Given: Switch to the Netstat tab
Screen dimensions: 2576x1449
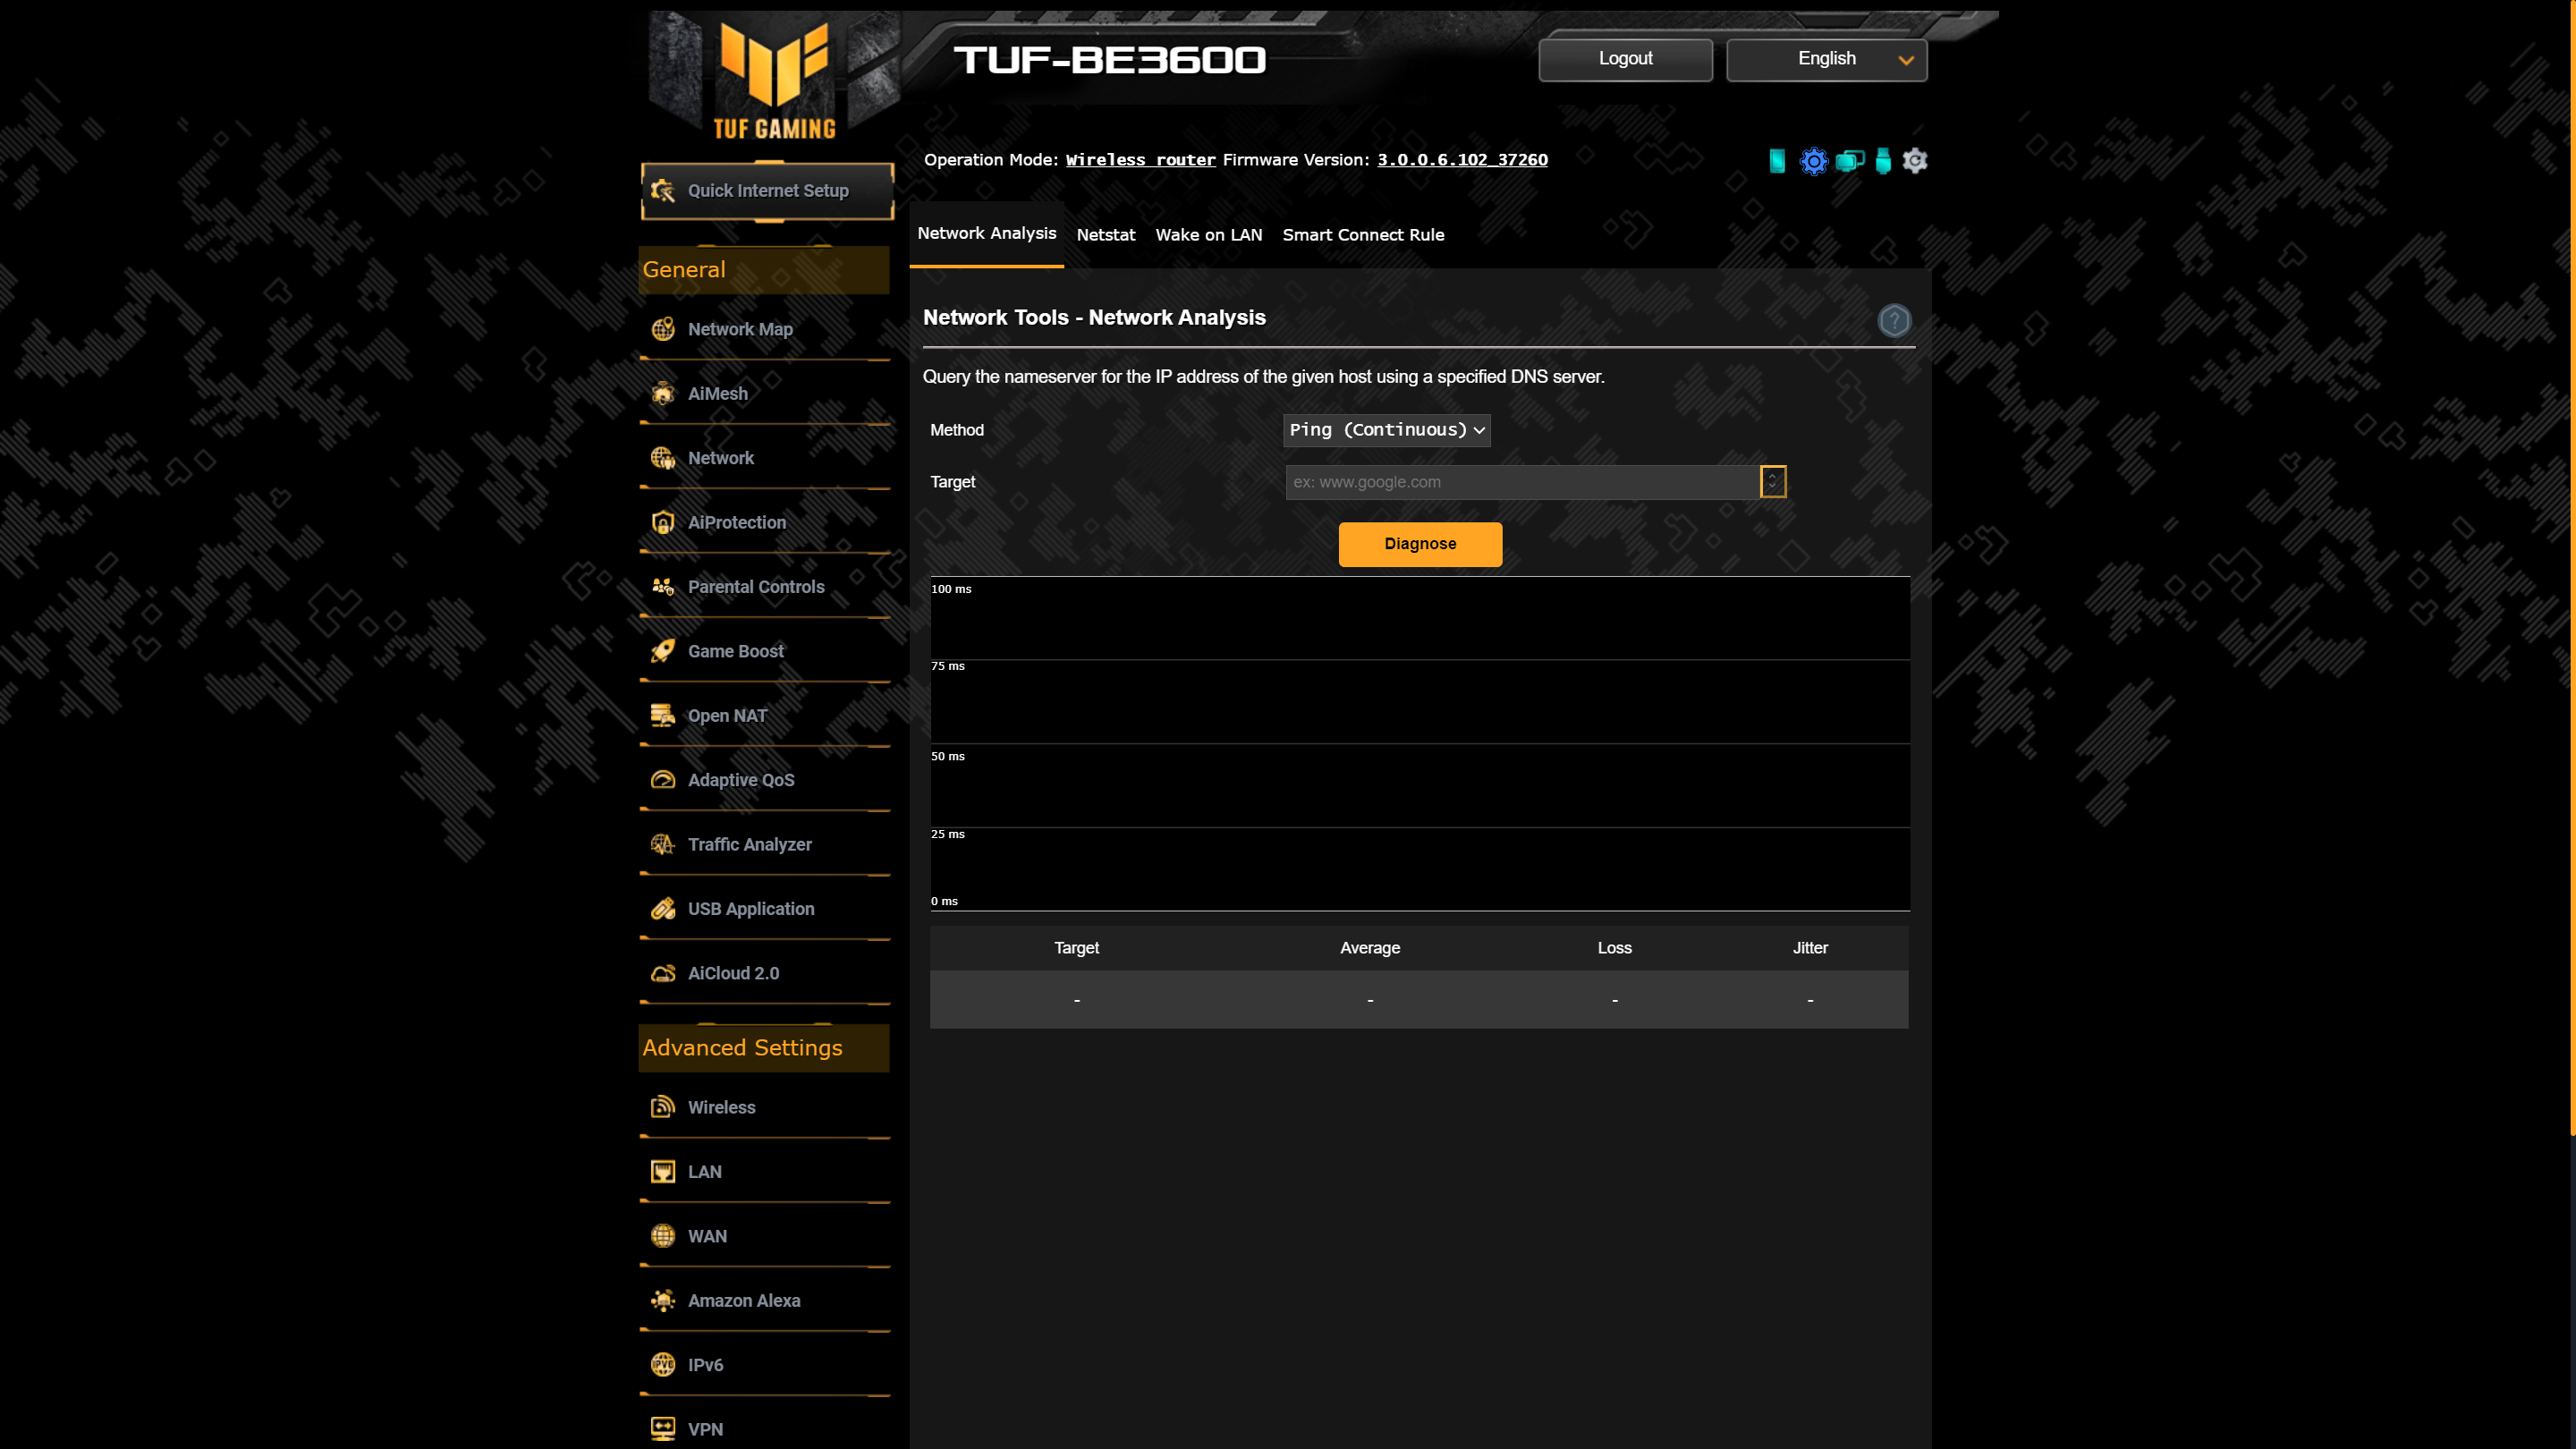Looking at the screenshot, I should [x=1106, y=233].
